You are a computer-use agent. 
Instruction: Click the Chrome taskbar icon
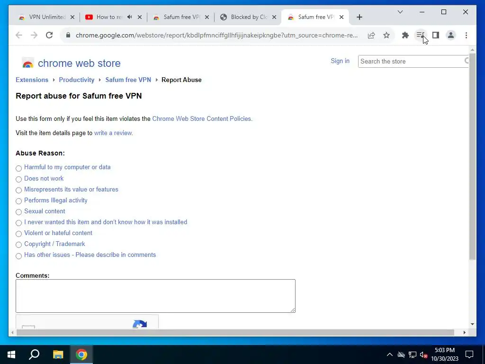pyautogui.click(x=81, y=355)
